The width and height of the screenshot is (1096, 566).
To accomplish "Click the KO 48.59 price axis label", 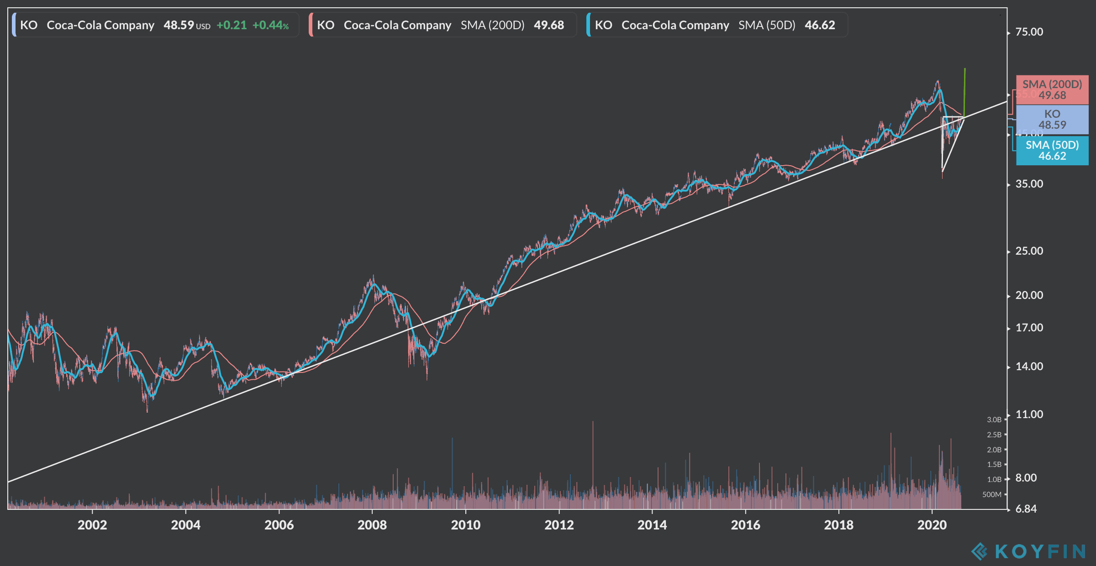I will (x=1052, y=120).
